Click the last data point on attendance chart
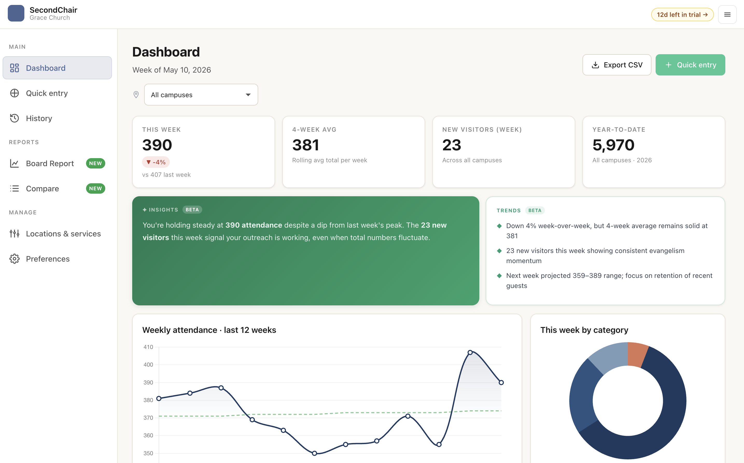The height and width of the screenshot is (463, 744). pyautogui.click(x=501, y=382)
